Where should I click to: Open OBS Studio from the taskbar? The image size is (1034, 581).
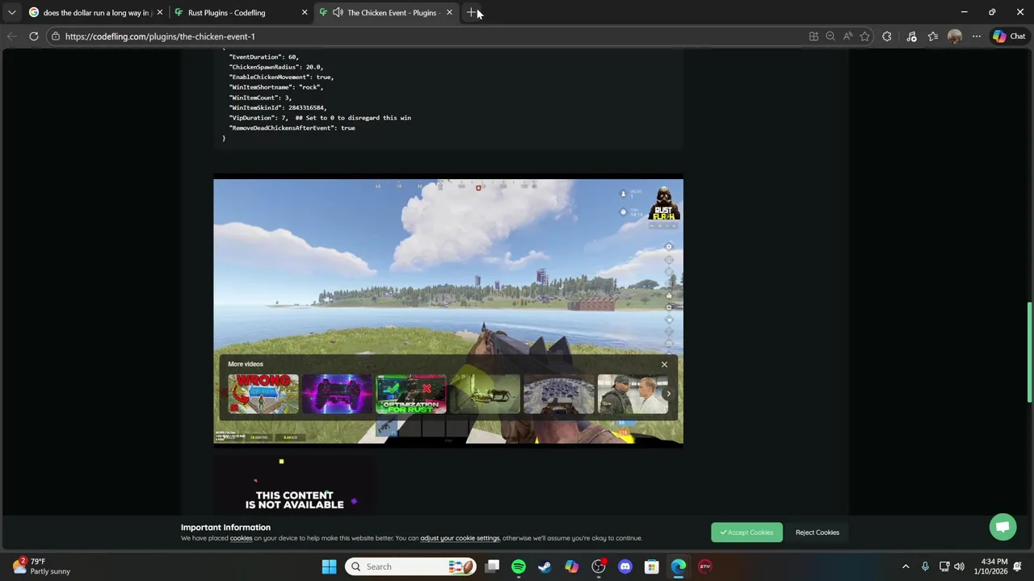599,566
